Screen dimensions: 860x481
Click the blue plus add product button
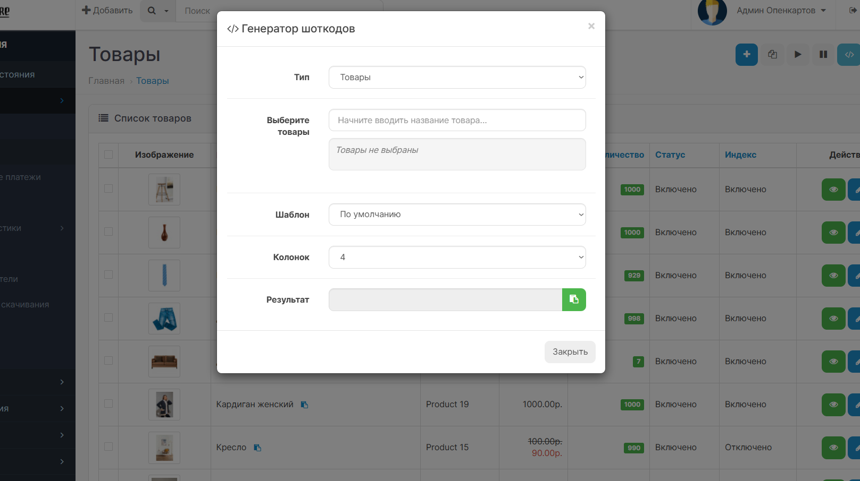pos(746,55)
